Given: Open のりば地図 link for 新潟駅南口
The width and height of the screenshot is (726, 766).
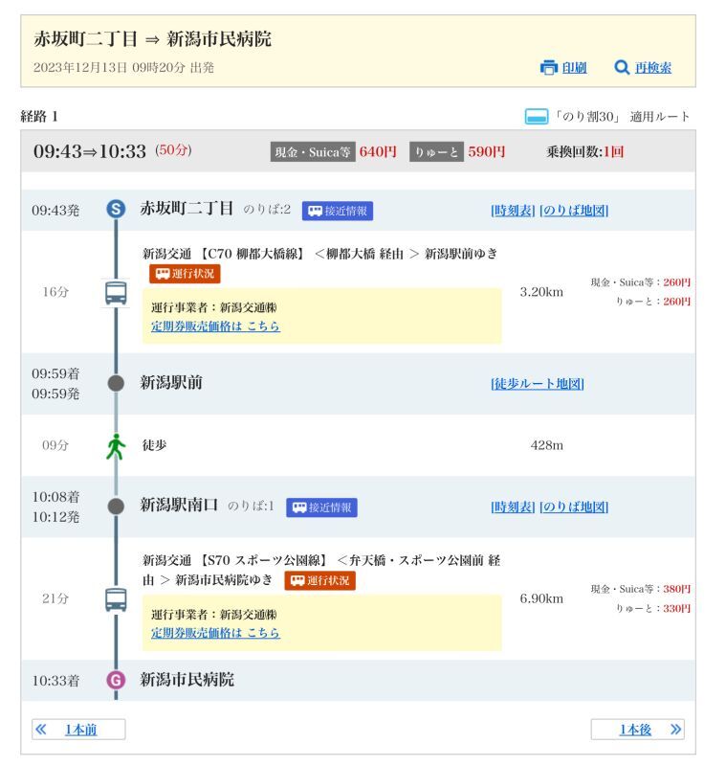Looking at the screenshot, I should (x=574, y=507).
